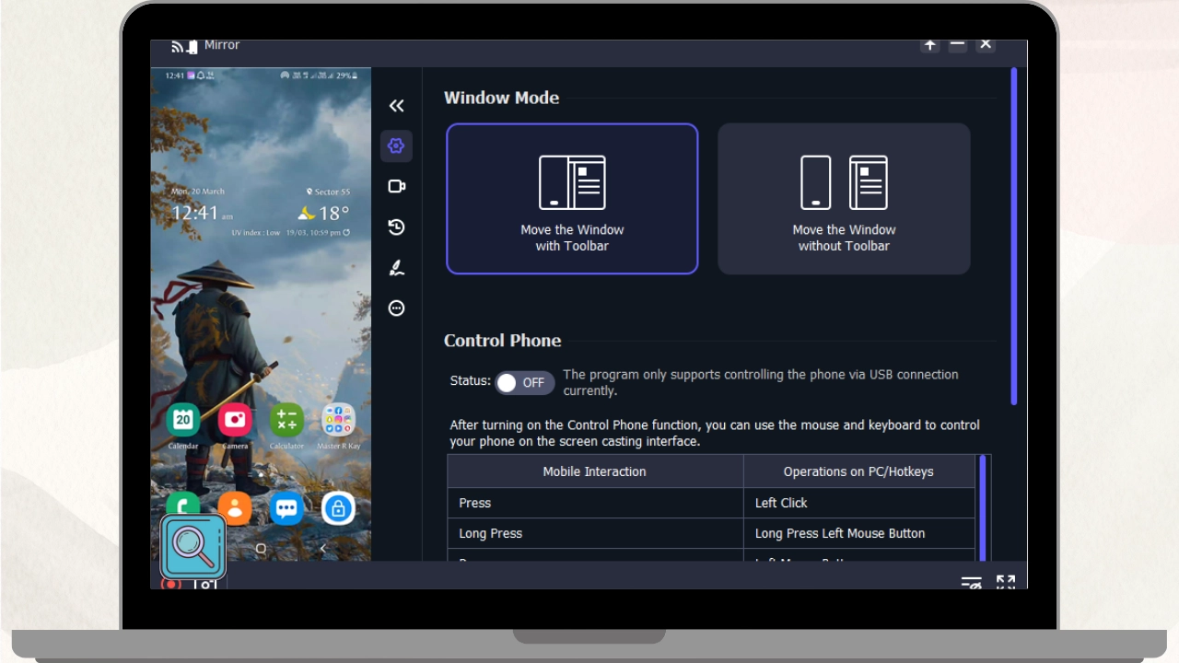Image resolution: width=1179 pixels, height=663 pixels.
Task: Toggle the Control Phone status switch
Action: (524, 383)
